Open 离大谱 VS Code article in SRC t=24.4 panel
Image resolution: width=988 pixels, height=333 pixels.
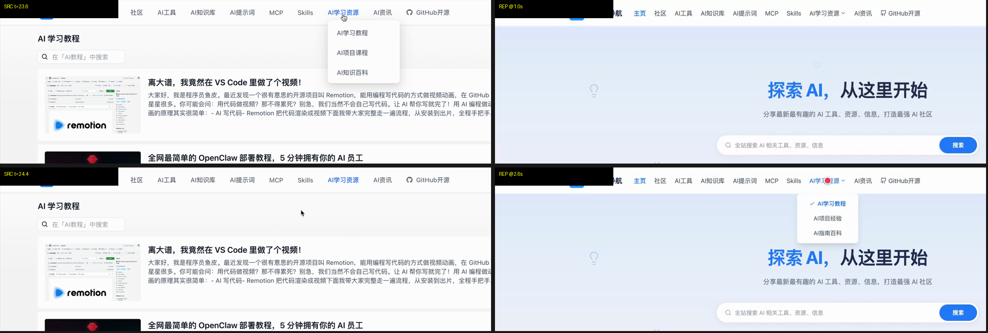pyautogui.click(x=224, y=250)
